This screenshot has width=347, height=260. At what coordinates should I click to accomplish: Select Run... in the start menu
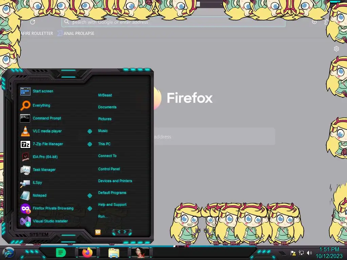click(x=103, y=216)
